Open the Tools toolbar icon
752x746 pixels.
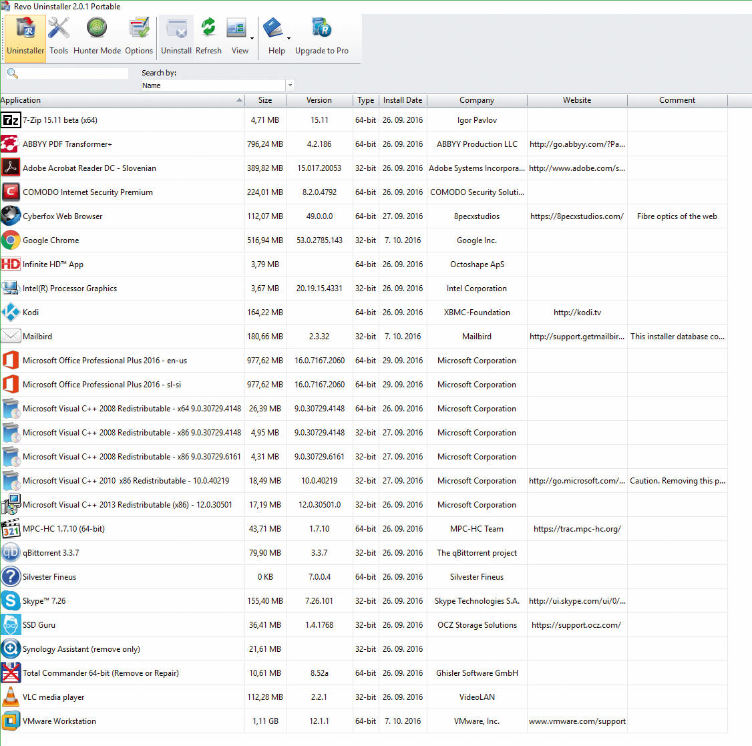[59, 28]
